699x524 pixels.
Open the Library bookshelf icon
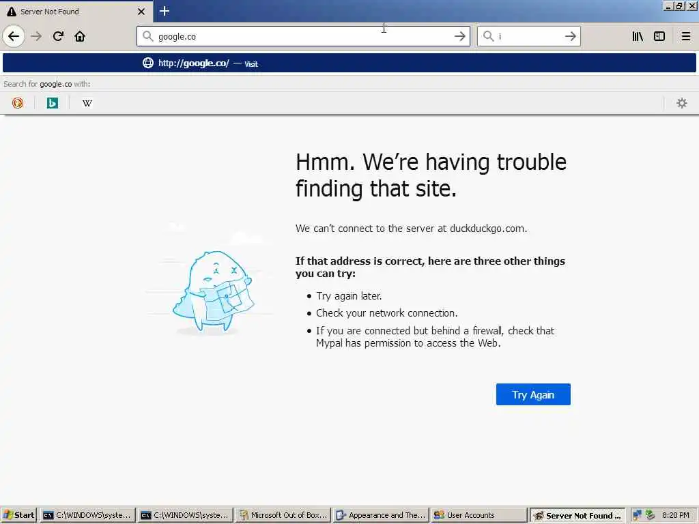pyautogui.click(x=638, y=36)
